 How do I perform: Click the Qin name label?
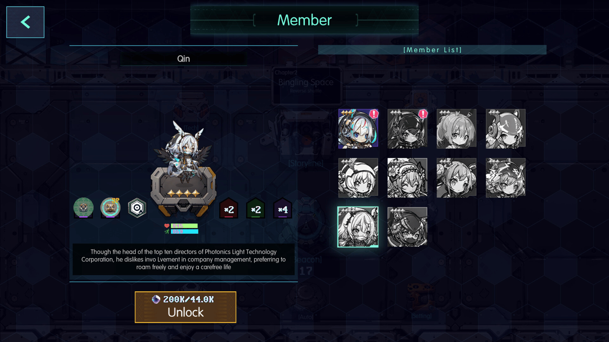183,59
